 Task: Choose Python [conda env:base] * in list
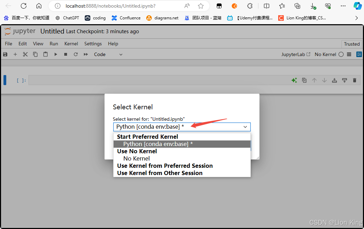[x=182, y=144]
